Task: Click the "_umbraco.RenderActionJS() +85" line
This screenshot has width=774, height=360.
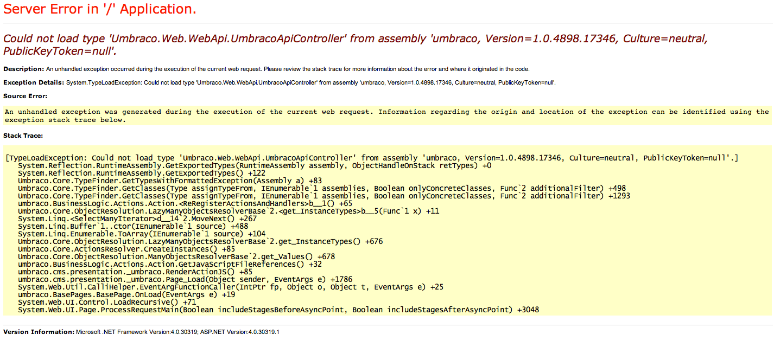Action: pos(135,272)
